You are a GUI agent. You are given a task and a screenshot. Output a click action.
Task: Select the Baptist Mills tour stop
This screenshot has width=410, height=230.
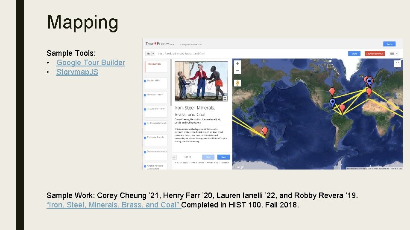pyautogui.click(x=156, y=83)
